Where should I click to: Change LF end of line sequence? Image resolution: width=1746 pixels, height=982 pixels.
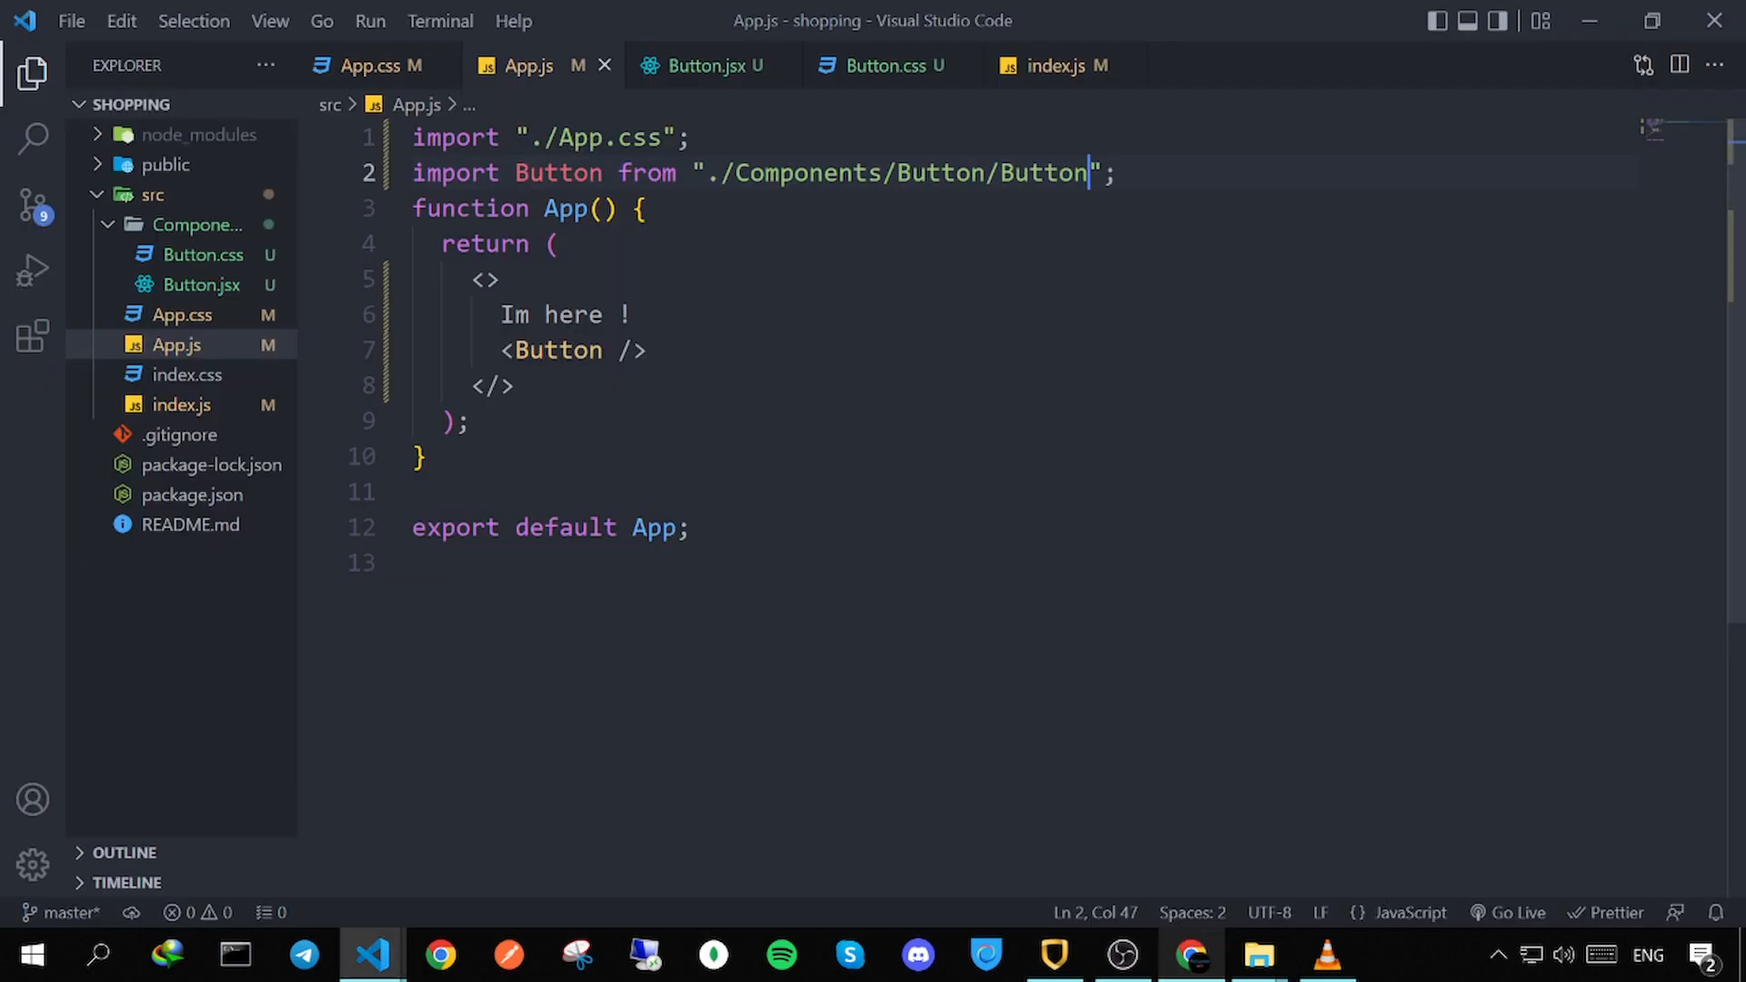point(1321,912)
